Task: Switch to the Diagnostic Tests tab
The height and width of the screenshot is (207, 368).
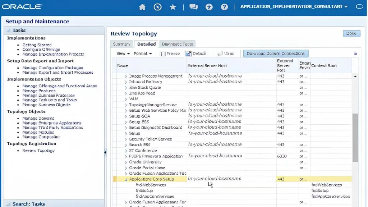Action: pyautogui.click(x=177, y=44)
